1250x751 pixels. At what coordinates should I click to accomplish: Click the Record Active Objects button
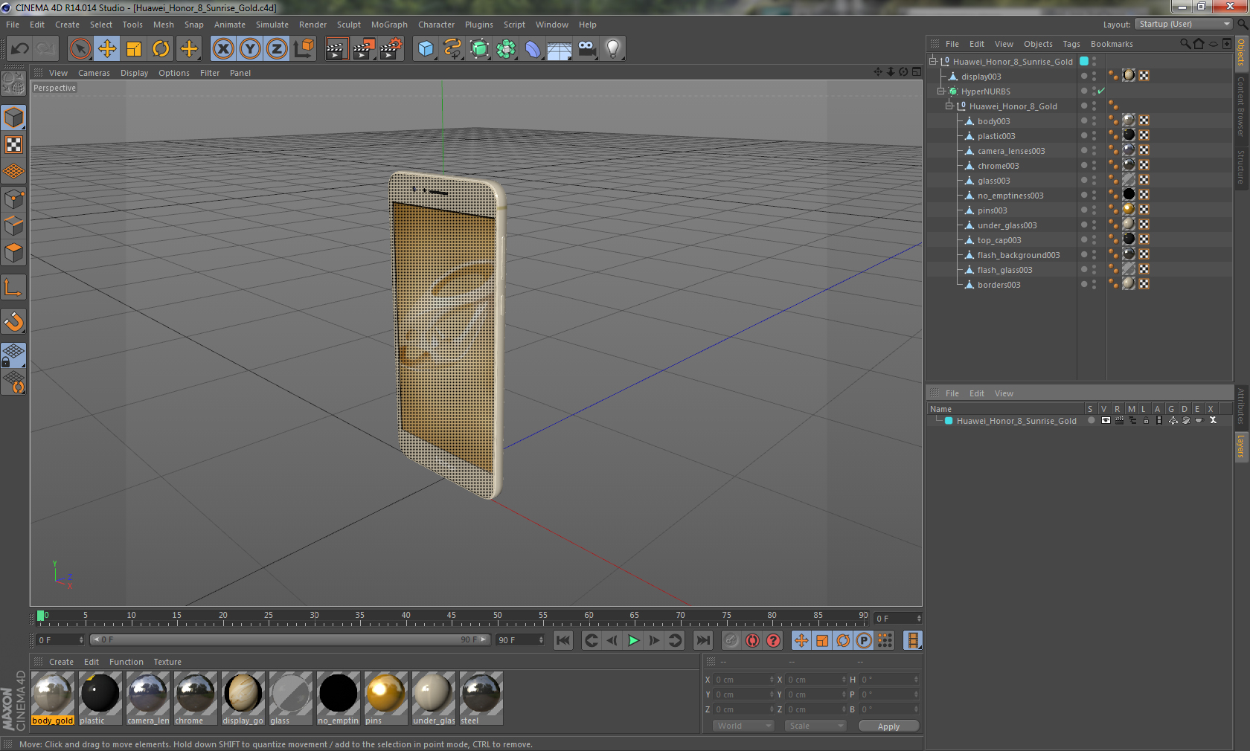731,640
